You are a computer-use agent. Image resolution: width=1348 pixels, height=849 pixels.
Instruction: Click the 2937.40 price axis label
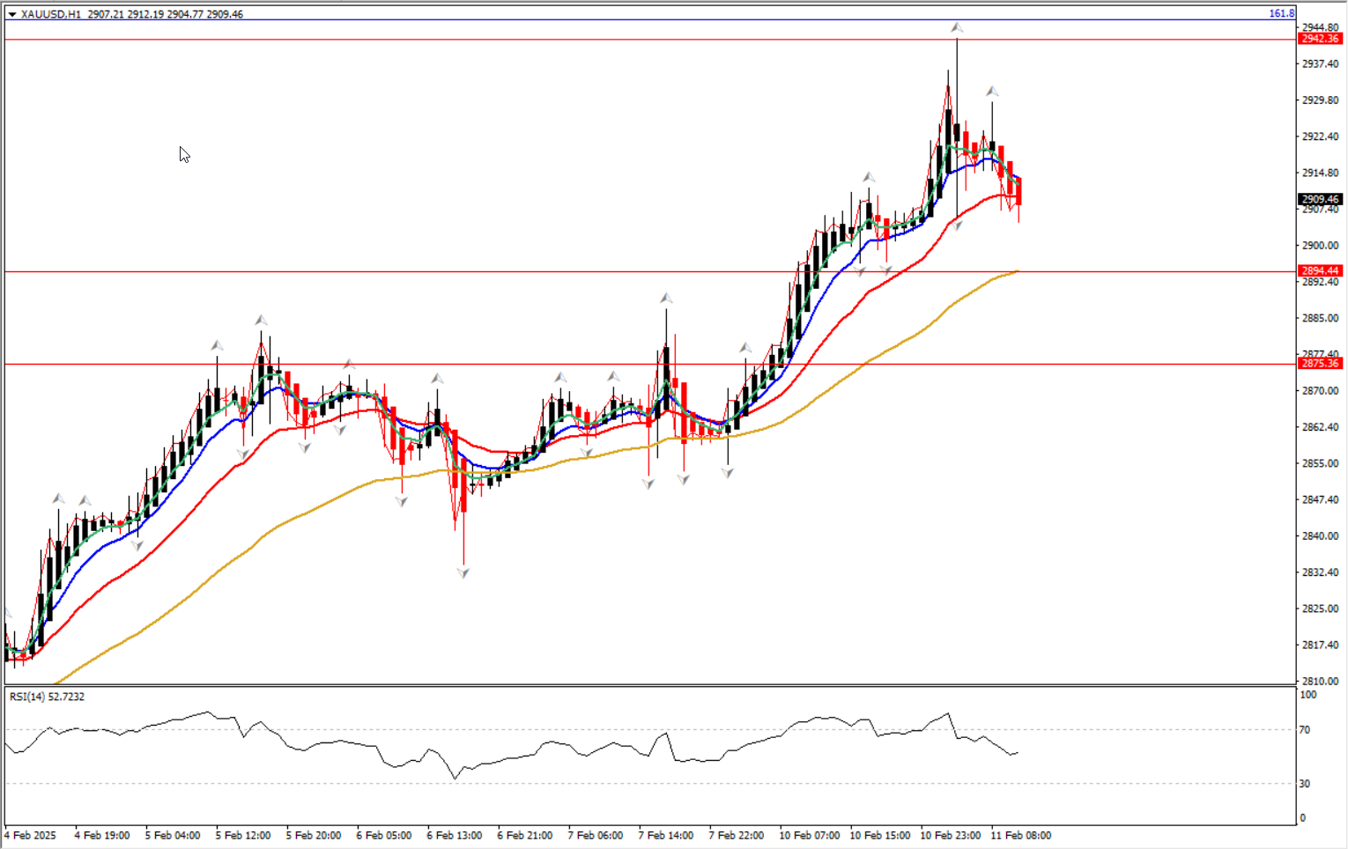click(1320, 64)
